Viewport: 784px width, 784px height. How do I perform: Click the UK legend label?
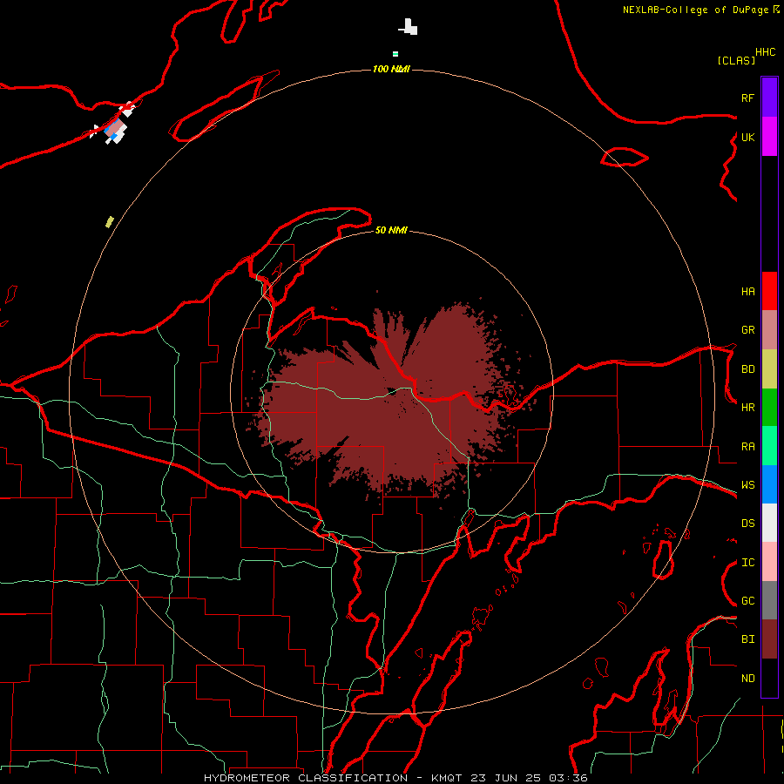pyautogui.click(x=747, y=137)
